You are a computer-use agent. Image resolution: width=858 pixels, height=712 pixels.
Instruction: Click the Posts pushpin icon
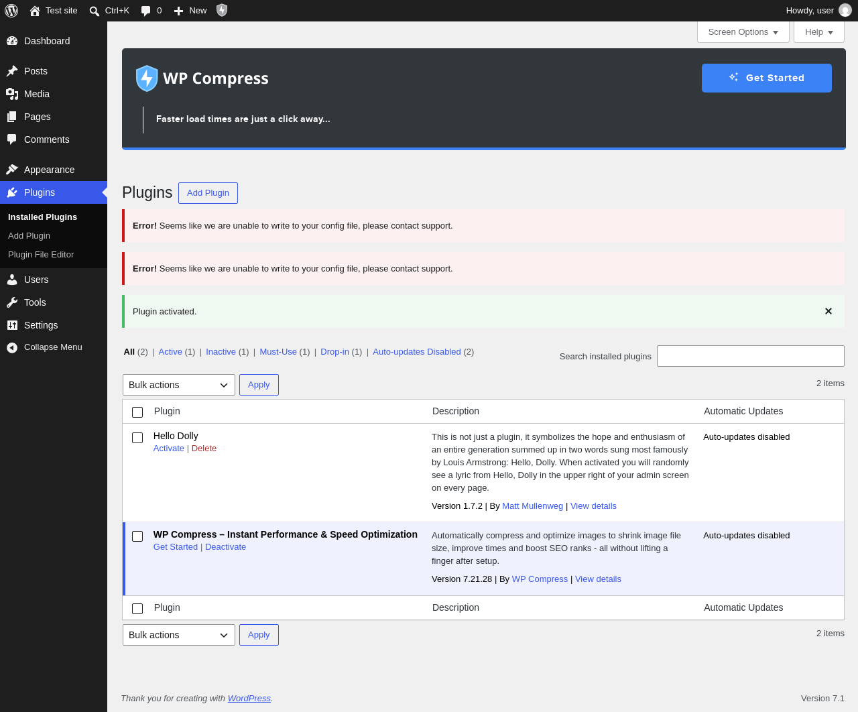(12, 71)
